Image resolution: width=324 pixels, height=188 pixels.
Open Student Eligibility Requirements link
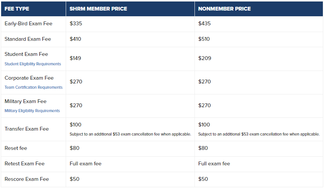[x=32, y=64]
